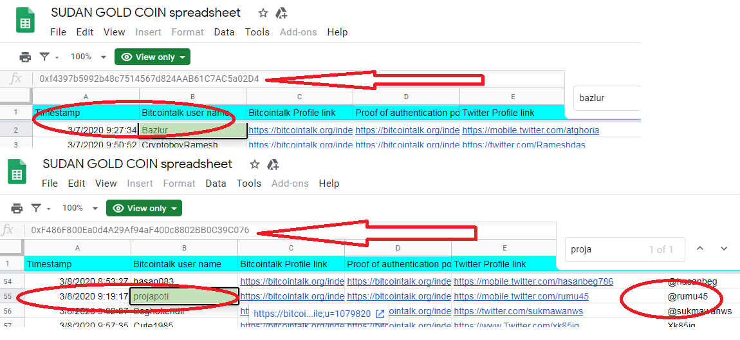
Task: Open View menu in the lower spreadsheet
Action: 106,184
